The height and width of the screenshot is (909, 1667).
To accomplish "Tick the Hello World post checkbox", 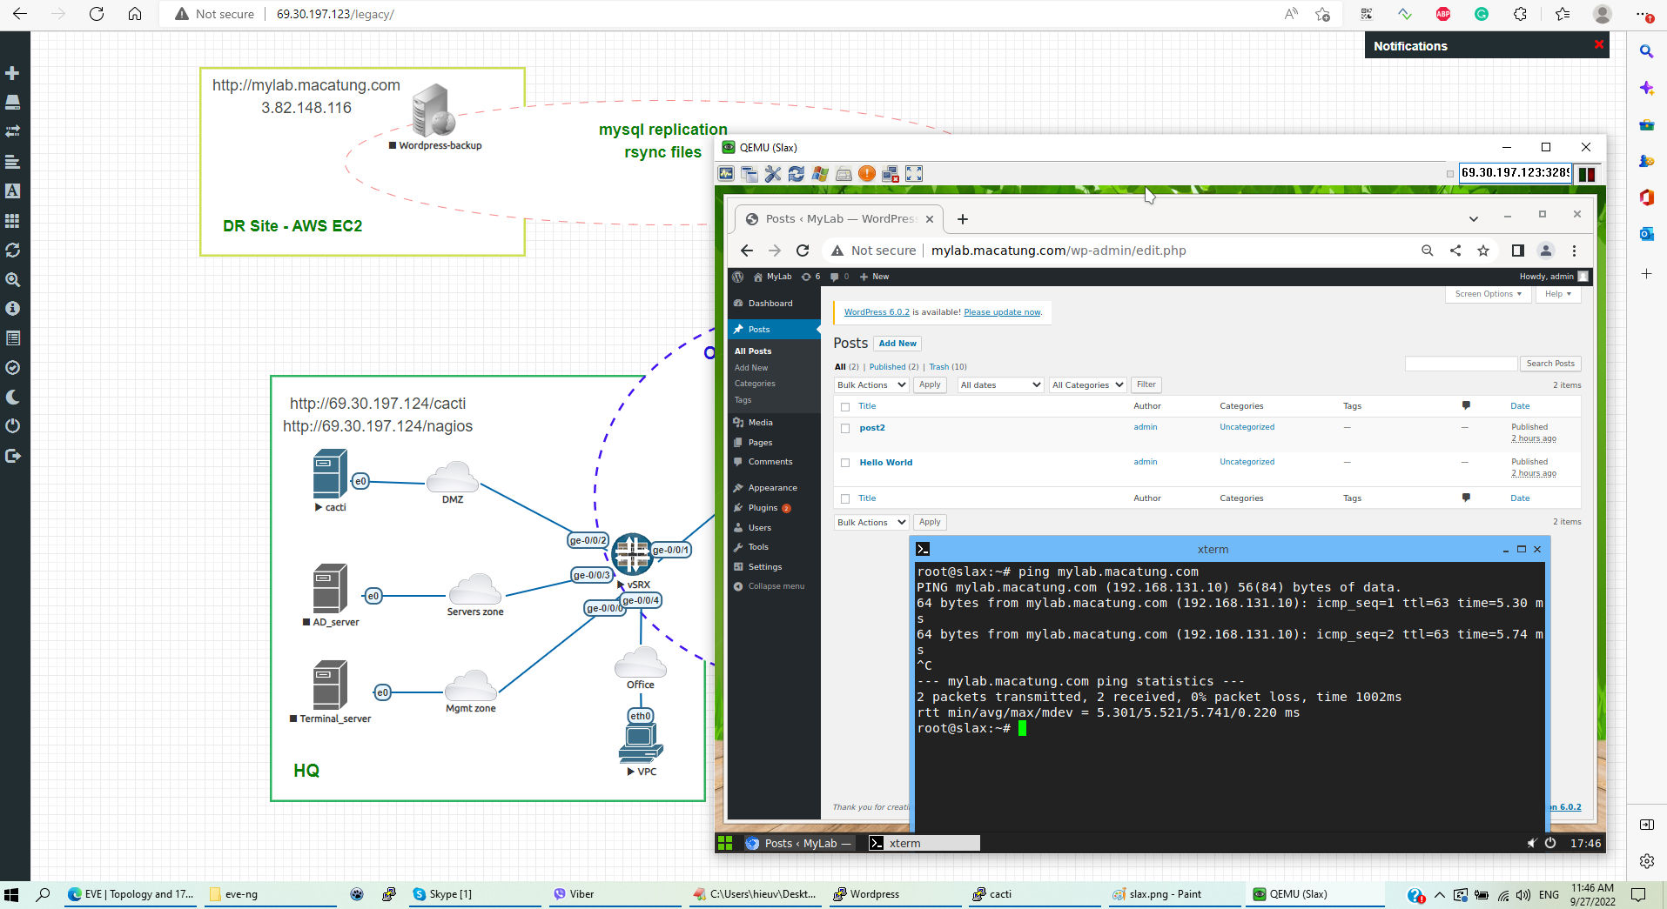I will click(x=845, y=463).
